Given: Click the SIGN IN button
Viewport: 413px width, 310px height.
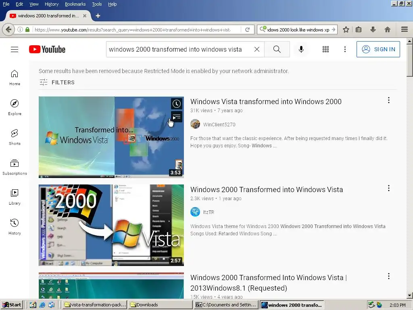Looking at the screenshot, I should 378,49.
